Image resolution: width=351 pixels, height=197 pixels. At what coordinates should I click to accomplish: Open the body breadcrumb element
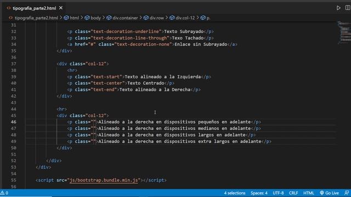(x=95, y=18)
